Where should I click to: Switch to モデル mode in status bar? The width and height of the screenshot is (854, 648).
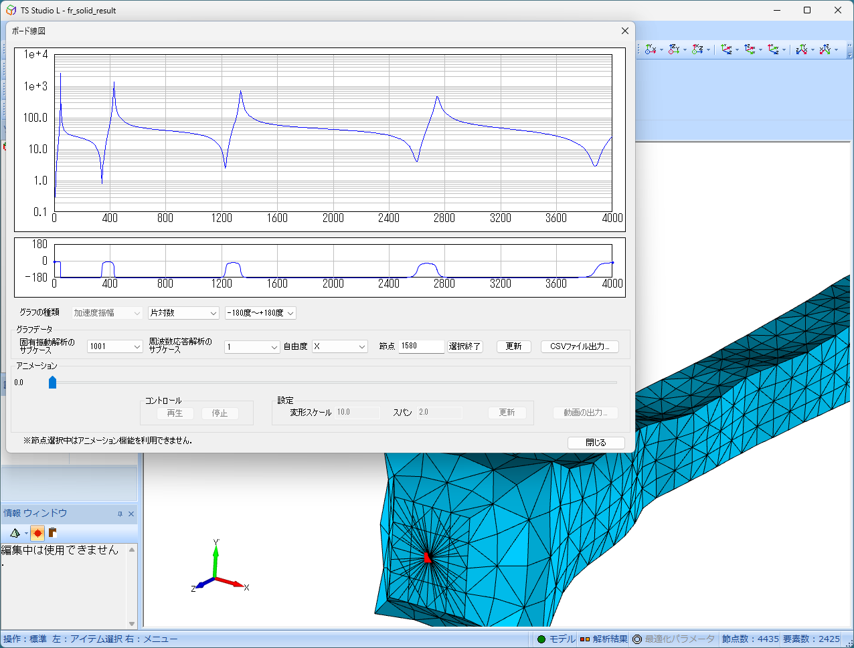556,639
